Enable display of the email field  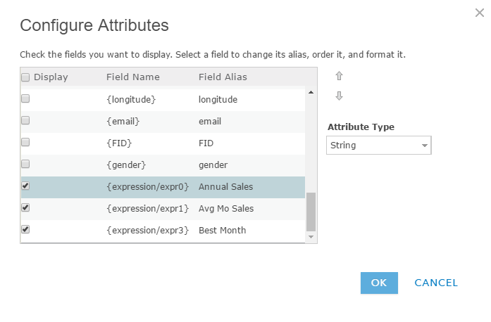point(25,121)
